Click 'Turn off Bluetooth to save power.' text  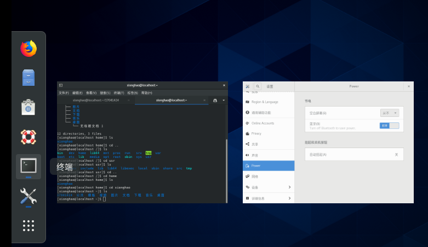click(333, 128)
